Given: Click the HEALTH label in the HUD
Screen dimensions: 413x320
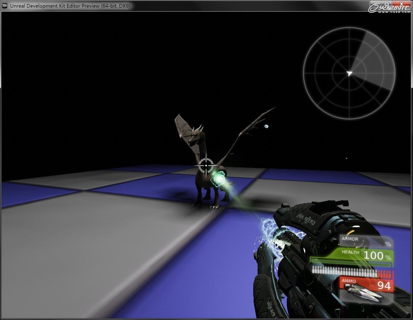Looking at the screenshot, I should pyautogui.click(x=350, y=252).
